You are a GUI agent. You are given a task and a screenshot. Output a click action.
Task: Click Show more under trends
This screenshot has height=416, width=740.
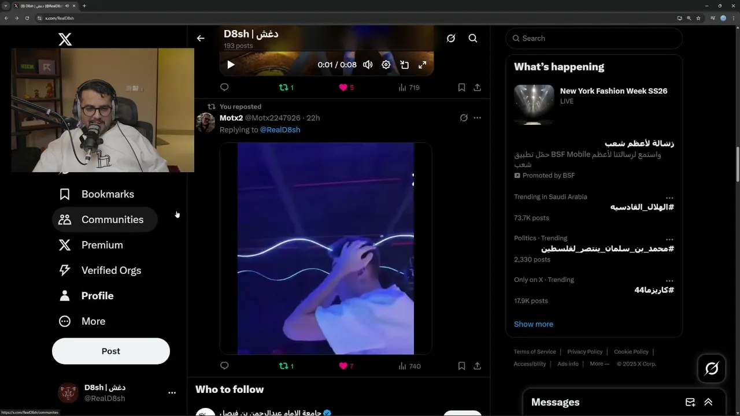[x=534, y=324]
